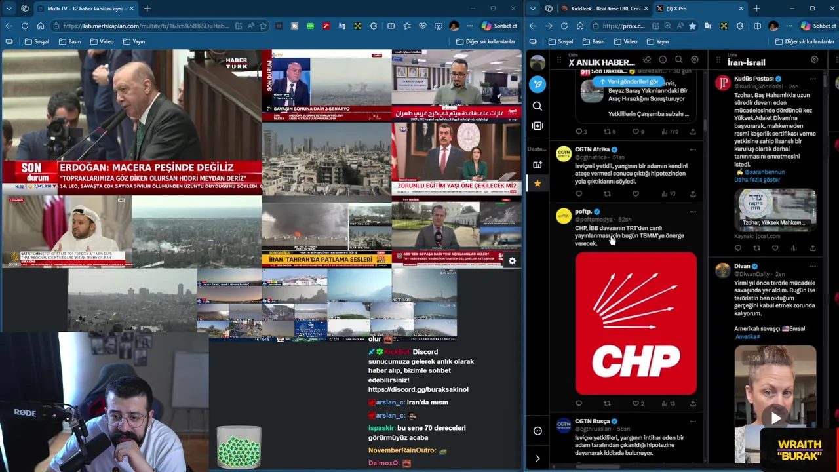The image size is (839, 472).
Task: Expand the X Pro sidebar with the arrow
Action: [x=537, y=458]
